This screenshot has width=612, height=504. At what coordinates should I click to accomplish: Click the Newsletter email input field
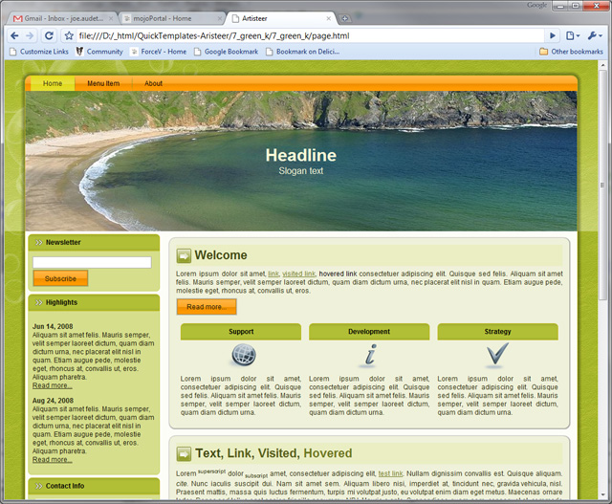[x=92, y=262]
